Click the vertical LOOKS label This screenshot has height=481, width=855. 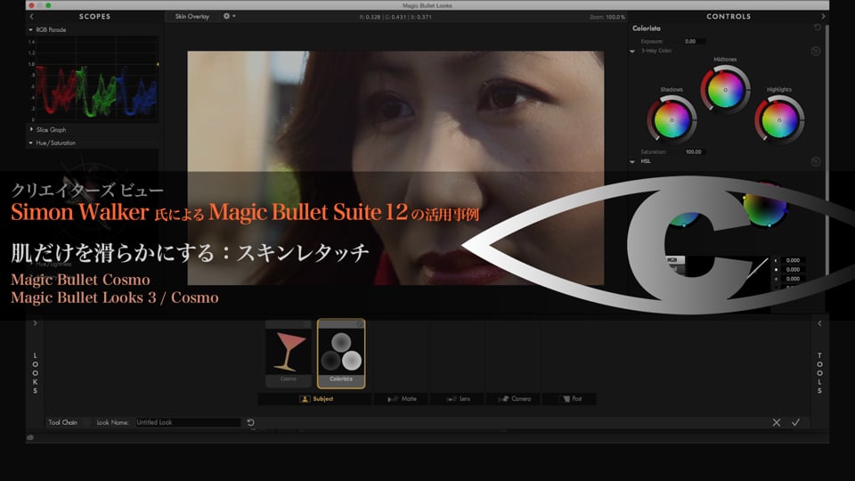[35, 373]
